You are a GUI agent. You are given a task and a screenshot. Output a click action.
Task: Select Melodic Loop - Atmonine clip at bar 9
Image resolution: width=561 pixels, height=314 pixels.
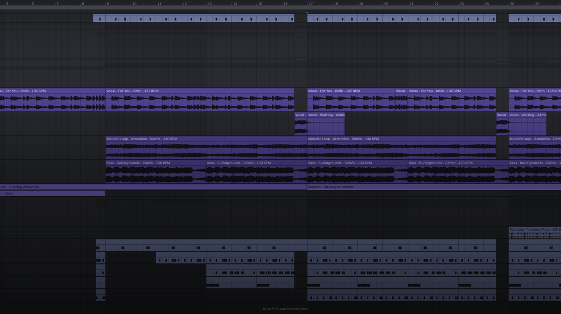pos(206,148)
